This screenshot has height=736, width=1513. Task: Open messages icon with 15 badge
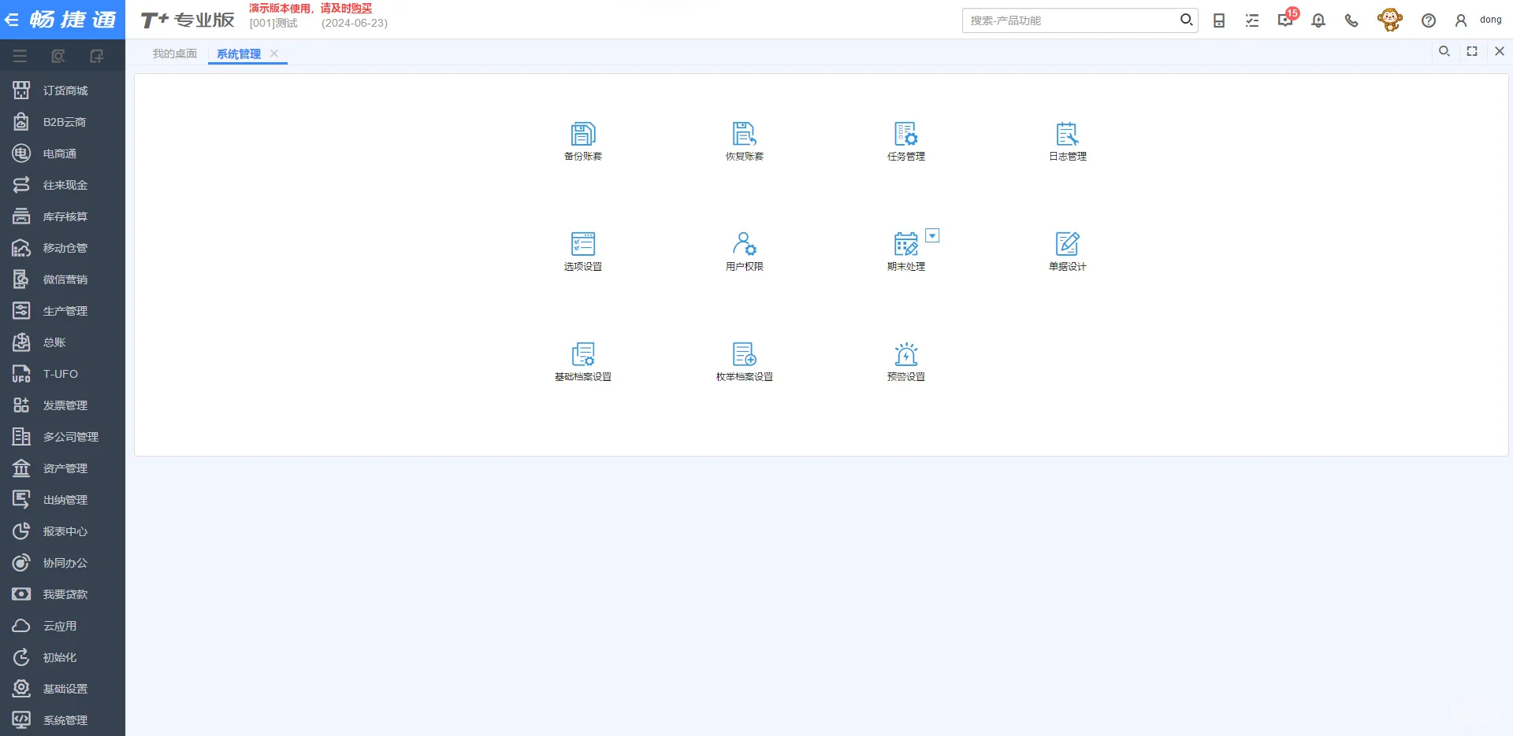click(x=1287, y=19)
